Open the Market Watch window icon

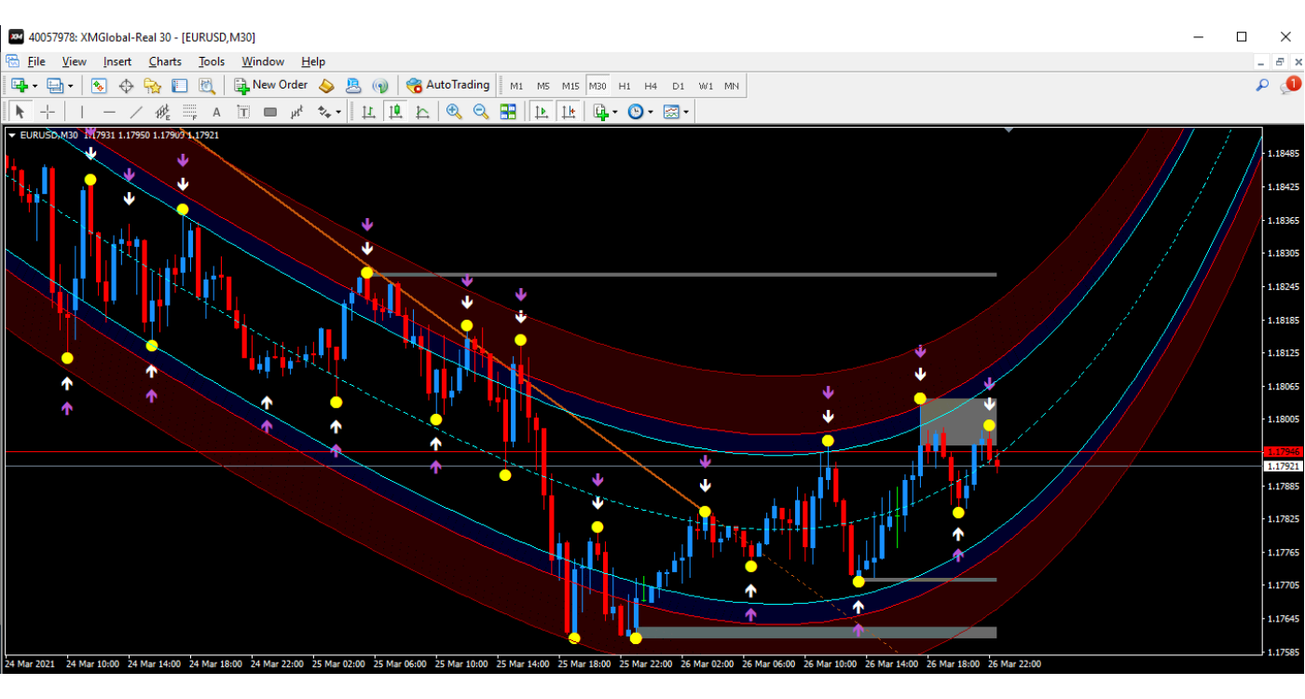point(99,86)
